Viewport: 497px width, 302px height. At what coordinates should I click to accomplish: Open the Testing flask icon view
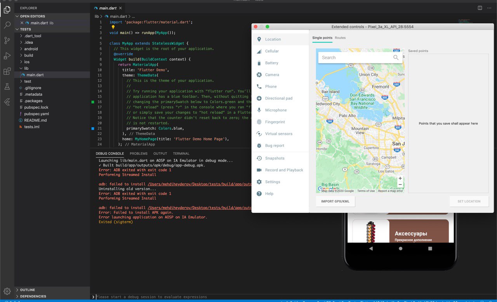[x=7, y=87]
